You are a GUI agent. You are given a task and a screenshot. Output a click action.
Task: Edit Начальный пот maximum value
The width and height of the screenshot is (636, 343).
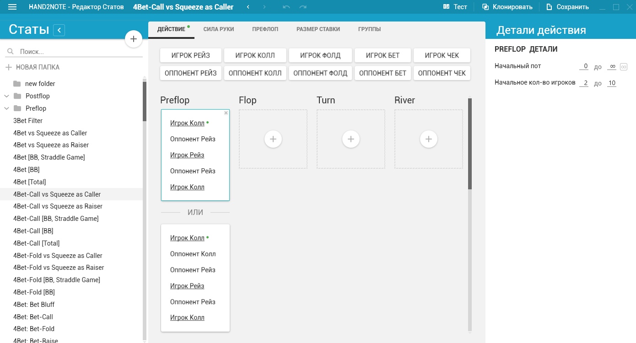(612, 66)
